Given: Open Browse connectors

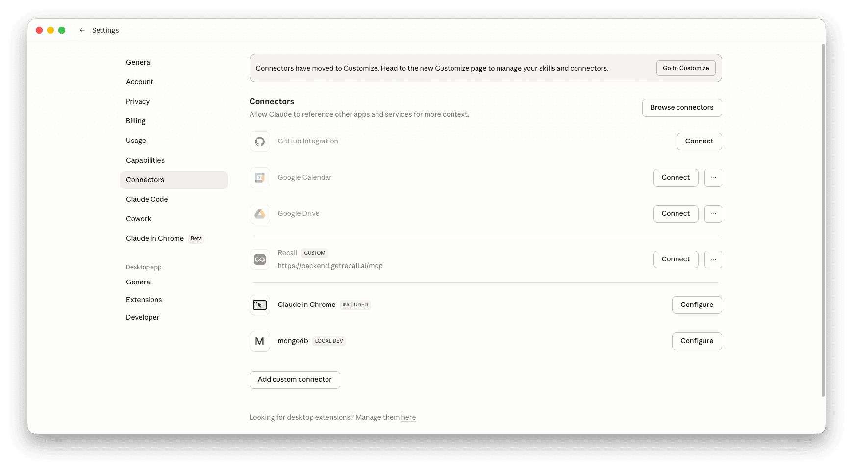Looking at the screenshot, I should coord(681,107).
